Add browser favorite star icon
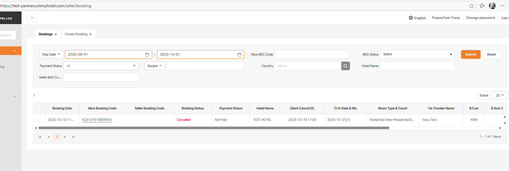 (x=472, y=6)
